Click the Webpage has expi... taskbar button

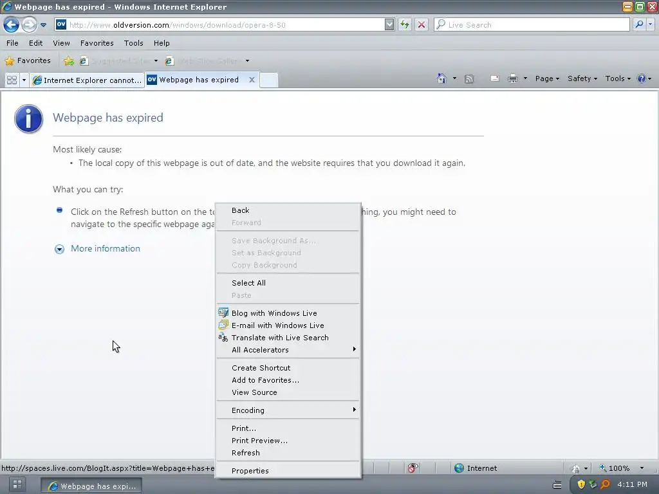pyautogui.click(x=91, y=486)
